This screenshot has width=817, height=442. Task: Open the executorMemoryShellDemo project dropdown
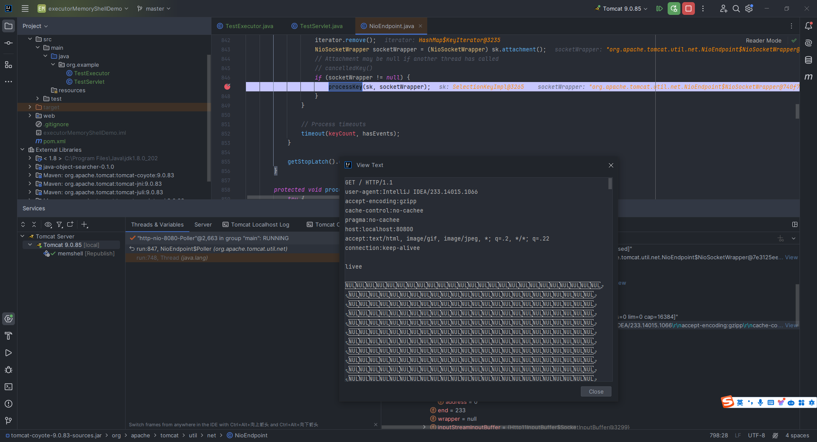83,8
